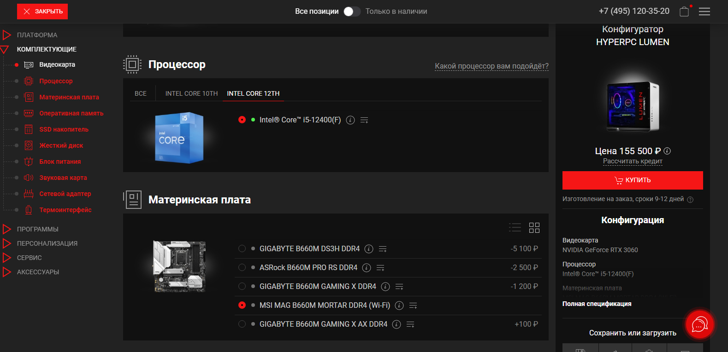Open the live chat bubble

[x=699, y=324]
